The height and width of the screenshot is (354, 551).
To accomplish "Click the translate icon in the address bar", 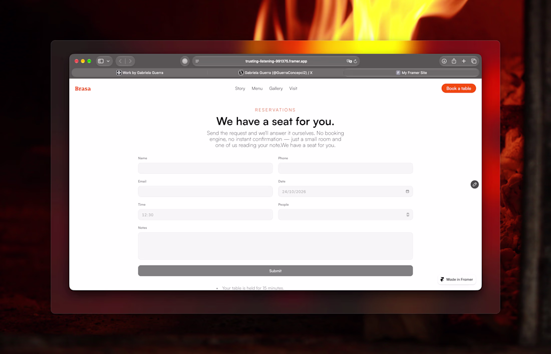I will pyautogui.click(x=349, y=61).
